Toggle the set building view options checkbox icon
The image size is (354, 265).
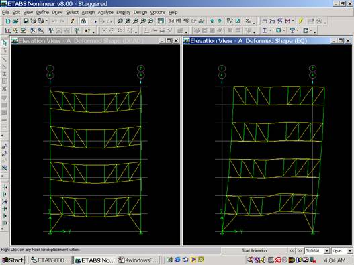coord(238,21)
